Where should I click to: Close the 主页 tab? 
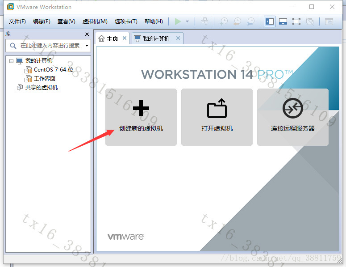(x=125, y=38)
